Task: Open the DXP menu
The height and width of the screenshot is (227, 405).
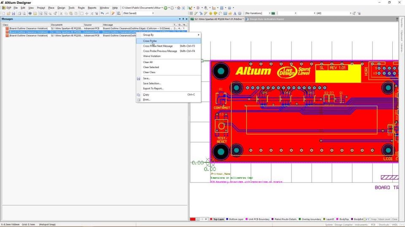Action: click(x=9, y=8)
